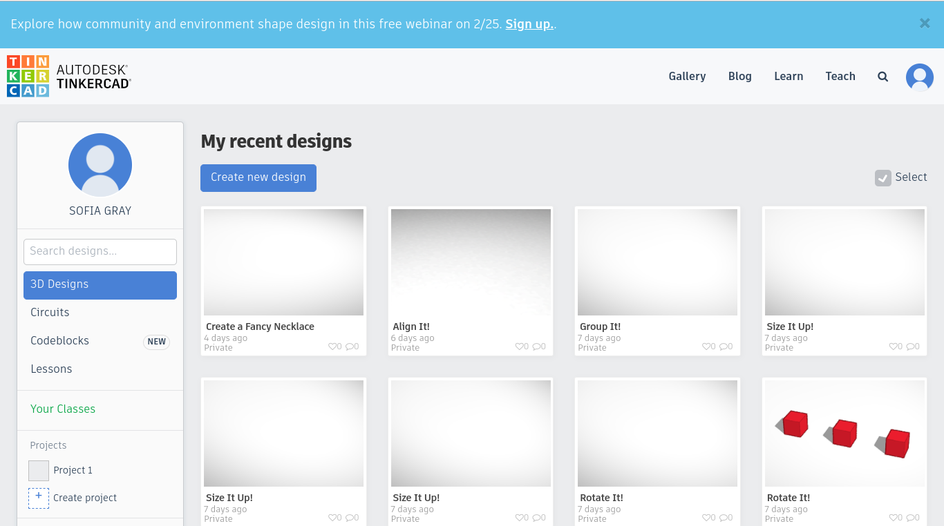The image size is (944, 526).
Task: Enable the Select checkbox
Action: (882, 177)
